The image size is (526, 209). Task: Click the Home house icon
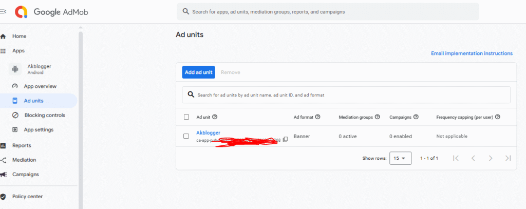coord(3,36)
